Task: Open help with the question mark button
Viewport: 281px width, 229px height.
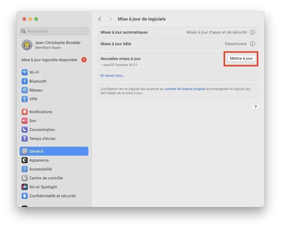Action: point(255,107)
